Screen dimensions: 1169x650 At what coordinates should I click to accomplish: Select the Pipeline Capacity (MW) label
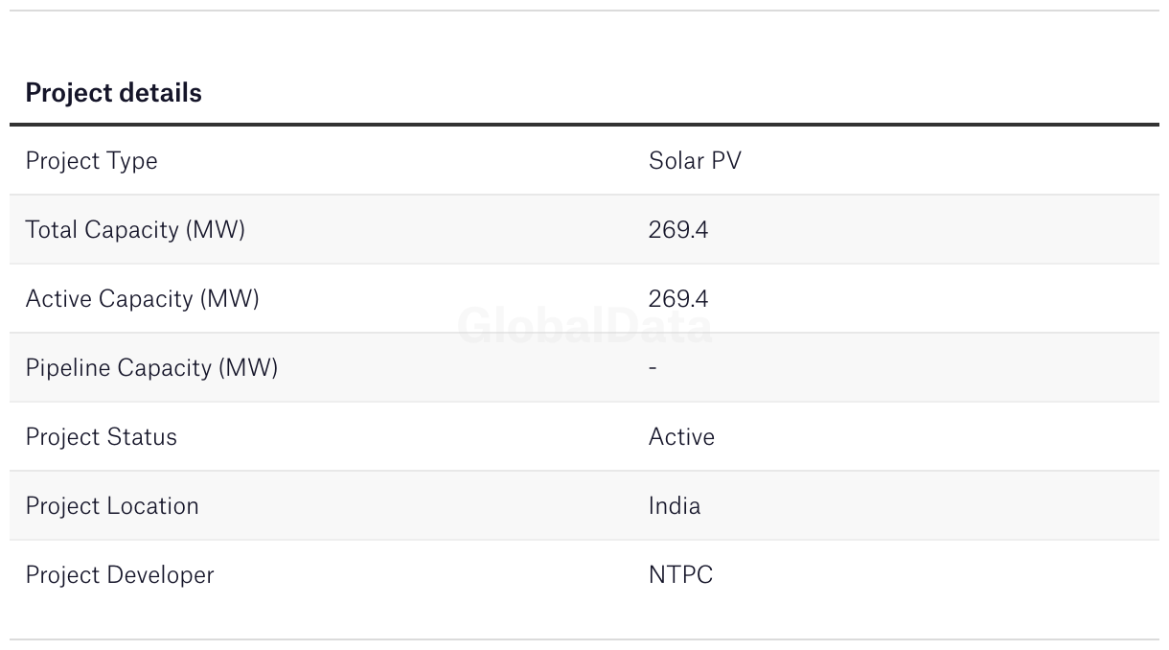(x=151, y=368)
